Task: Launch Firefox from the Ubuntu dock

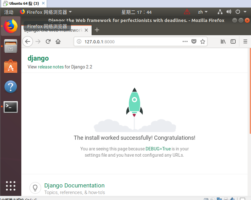Action: [11, 26]
